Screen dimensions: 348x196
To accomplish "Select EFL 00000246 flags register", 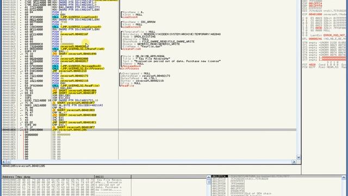I will [315, 39].
